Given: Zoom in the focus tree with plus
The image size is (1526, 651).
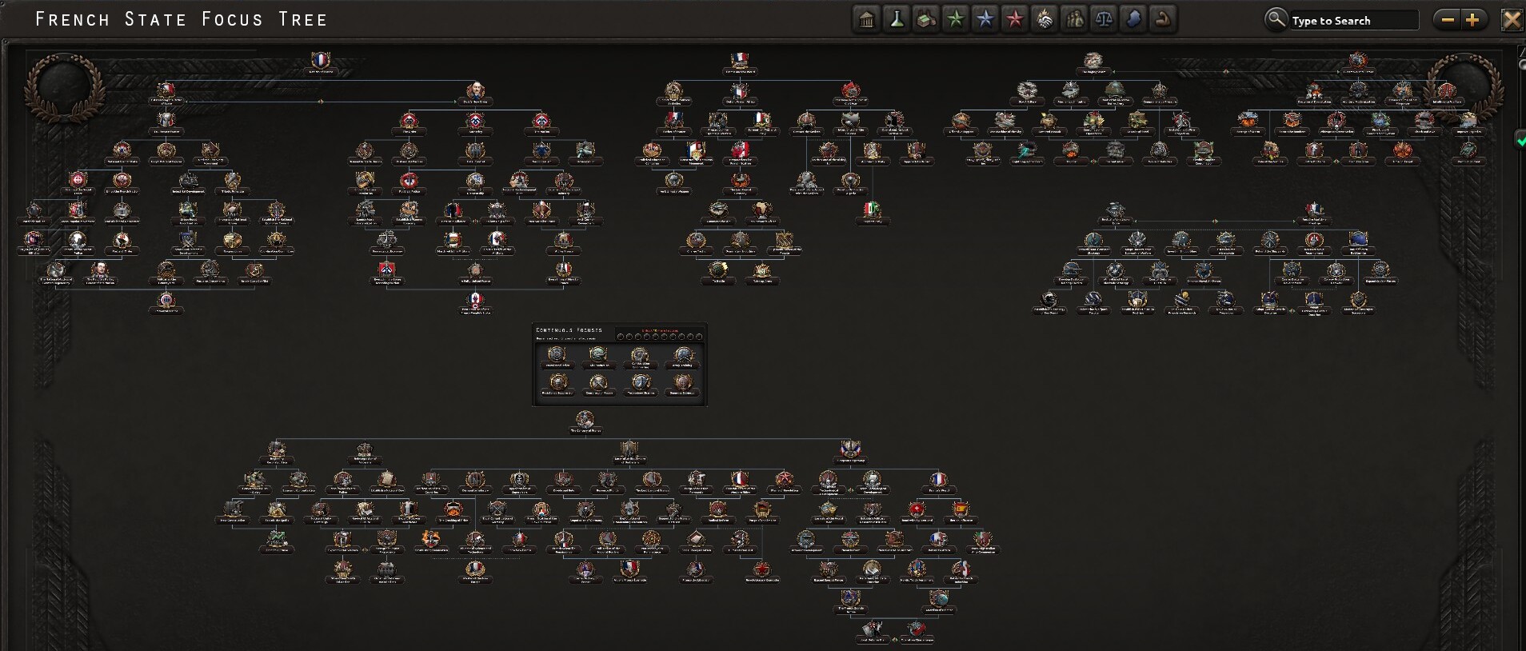Looking at the screenshot, I should [1473, 19].
